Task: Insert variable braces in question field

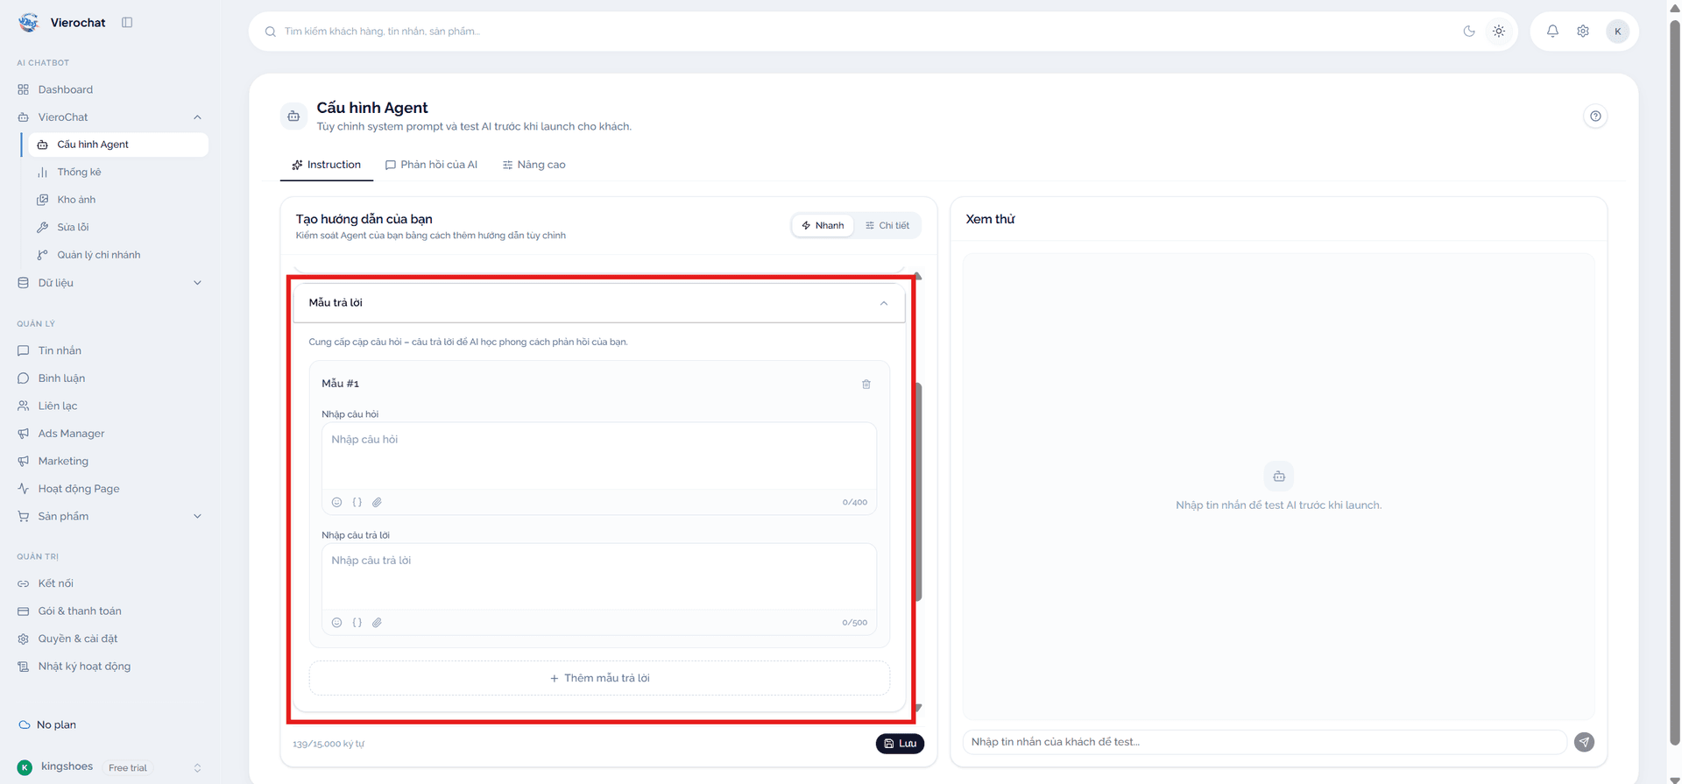Action: pyautogui.click(x=357, y=502)
